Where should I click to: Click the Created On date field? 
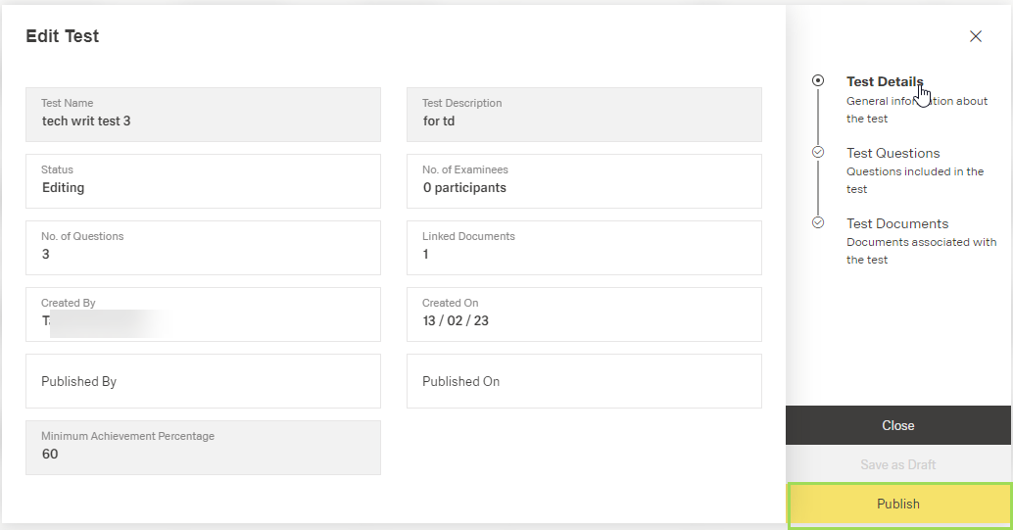click(584, 313)
